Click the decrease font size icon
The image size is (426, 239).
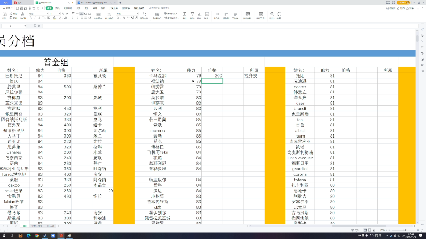(x=67, y=14)
